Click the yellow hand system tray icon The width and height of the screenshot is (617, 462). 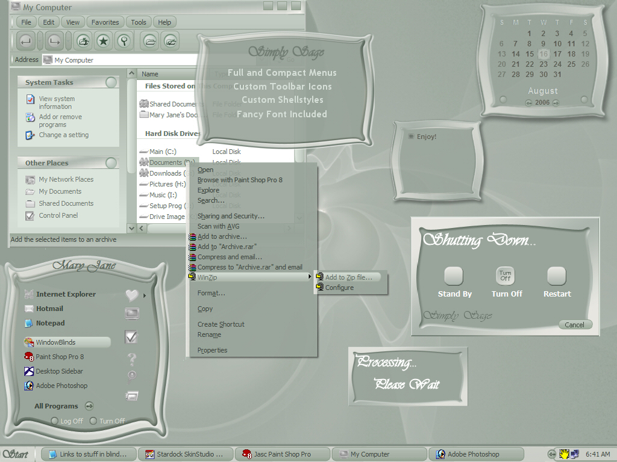pos(565,455)
